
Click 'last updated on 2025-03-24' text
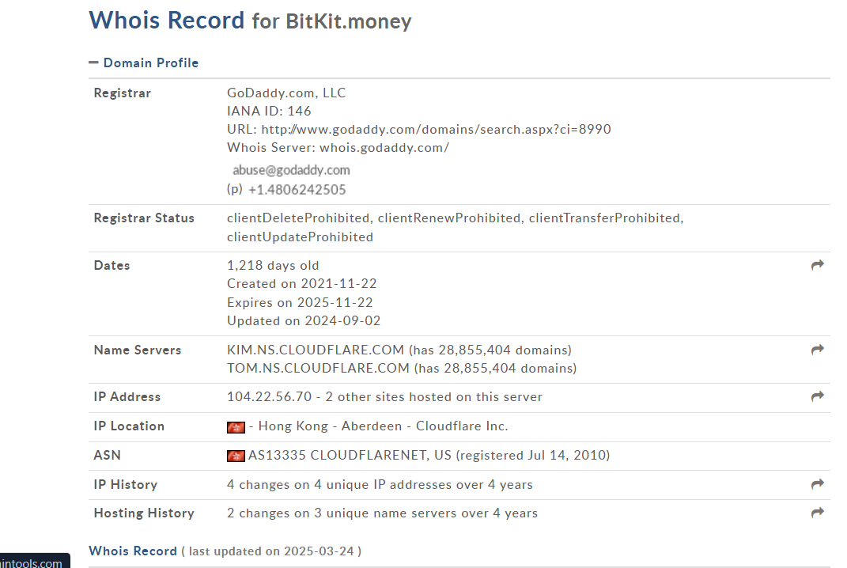[271, 551]
